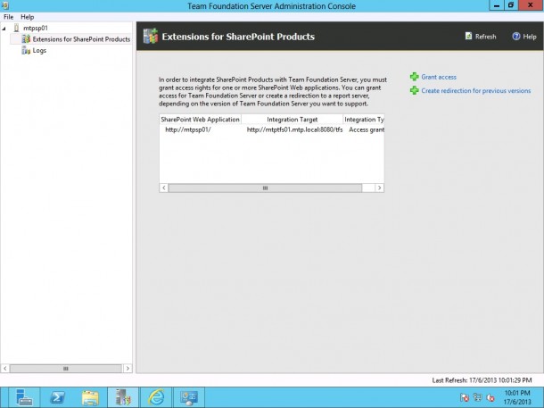Click the Integration Target column header

tap(293, 120)
